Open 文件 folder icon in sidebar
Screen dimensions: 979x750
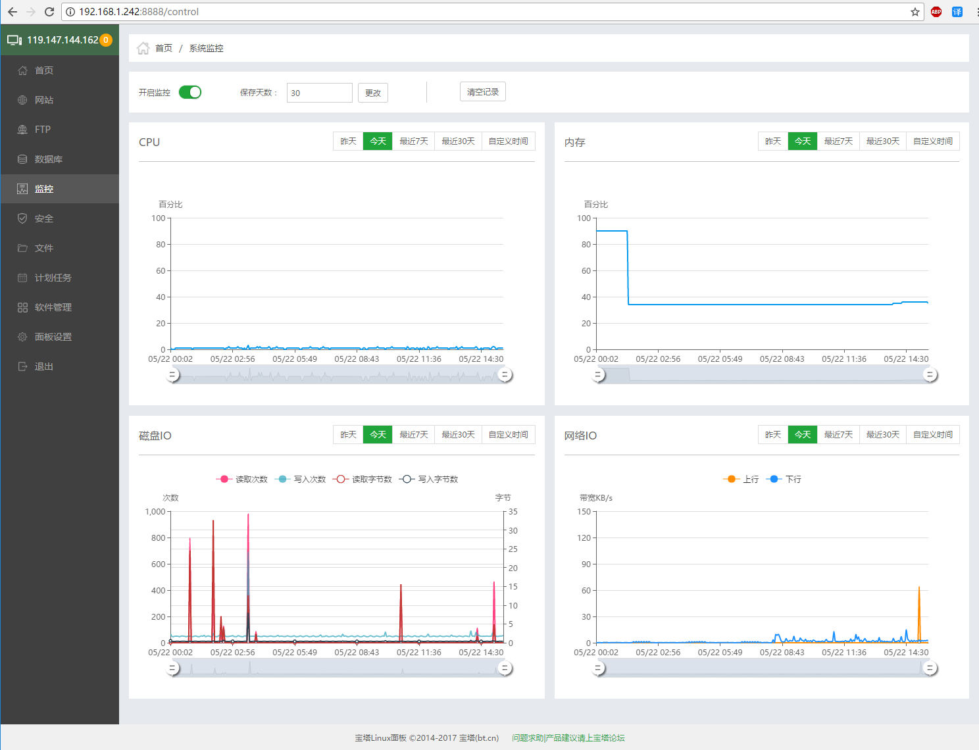click(22, 248)
